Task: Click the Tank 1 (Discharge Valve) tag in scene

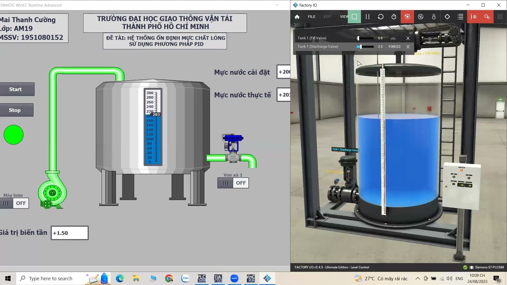Action: [345, 150]
